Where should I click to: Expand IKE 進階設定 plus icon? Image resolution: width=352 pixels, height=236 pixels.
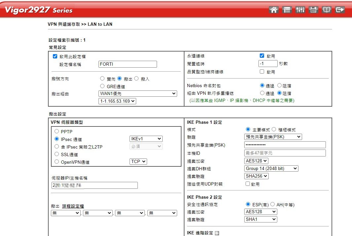[x=217, y=233]
